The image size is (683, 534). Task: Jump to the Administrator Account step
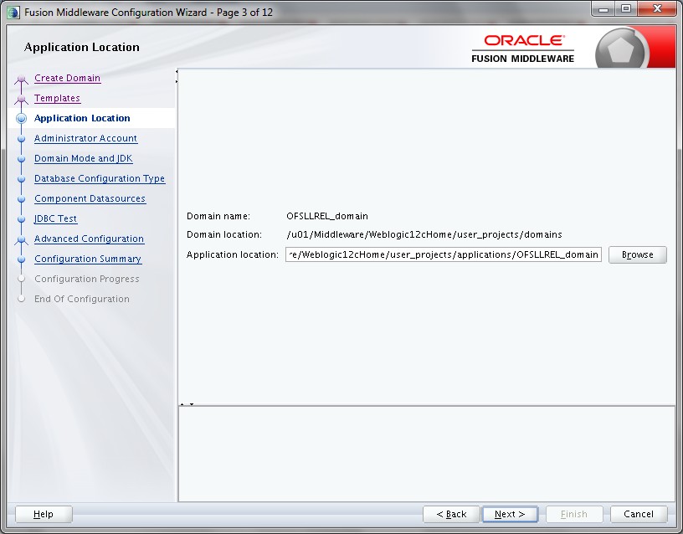(x=85, y=138)
